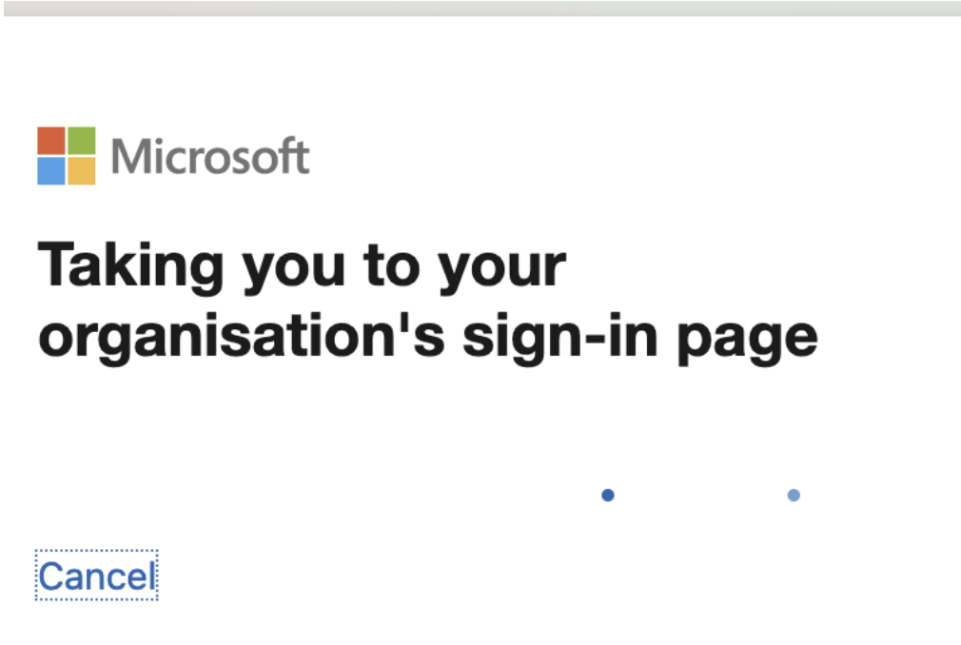Abort the organisation sign-in redirect via Cancel
This screenshot has width=961, height=645.
pos(95,574)
